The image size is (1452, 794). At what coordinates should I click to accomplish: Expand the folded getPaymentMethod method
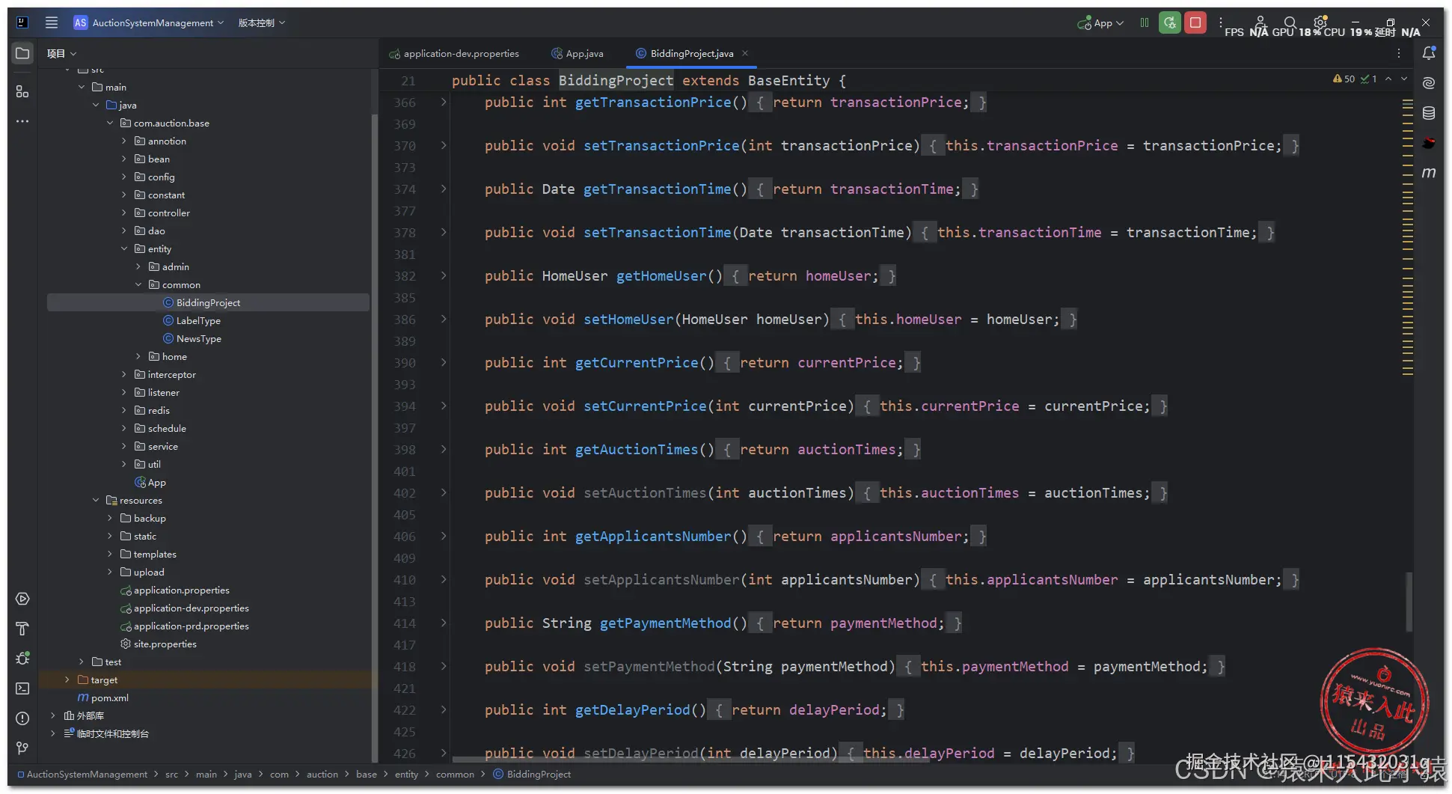click(444, 623)
